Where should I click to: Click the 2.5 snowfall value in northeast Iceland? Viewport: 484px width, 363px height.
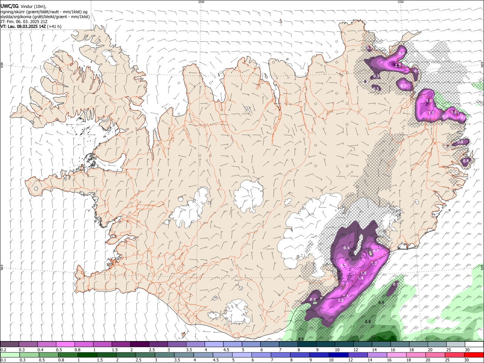click(x=398, y=65)
